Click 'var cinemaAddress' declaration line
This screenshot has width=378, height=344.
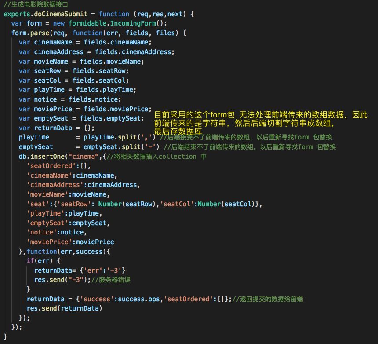(96, 52)
